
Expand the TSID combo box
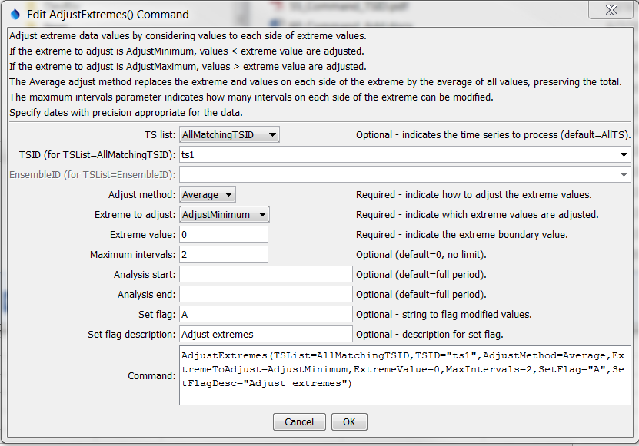pyautogui.click(x=622, y=155)
